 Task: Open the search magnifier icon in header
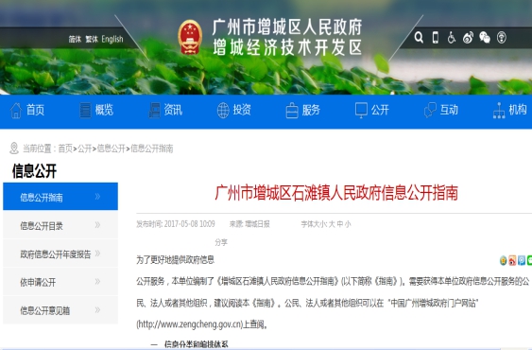[x=419, y=38]
